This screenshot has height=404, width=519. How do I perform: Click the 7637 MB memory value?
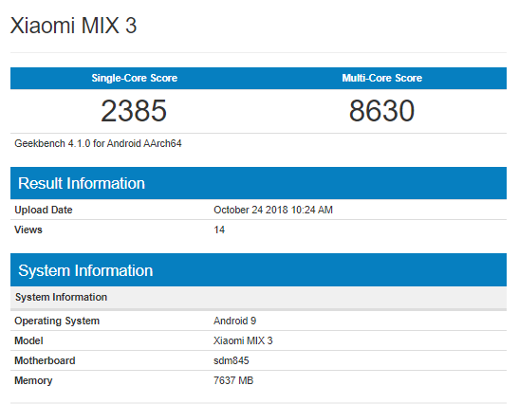pos(233,380)
